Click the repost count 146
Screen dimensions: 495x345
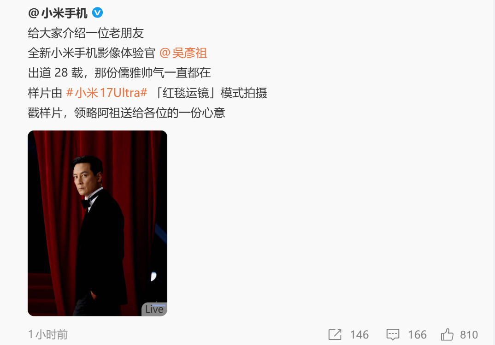pyautogui.click(x=359, y=335)
